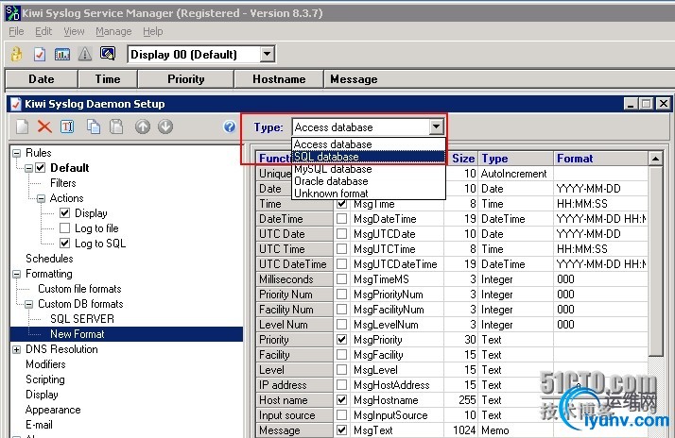Choose Oracle database from Type list
The image size is (675, 438).
pos(369,181)
